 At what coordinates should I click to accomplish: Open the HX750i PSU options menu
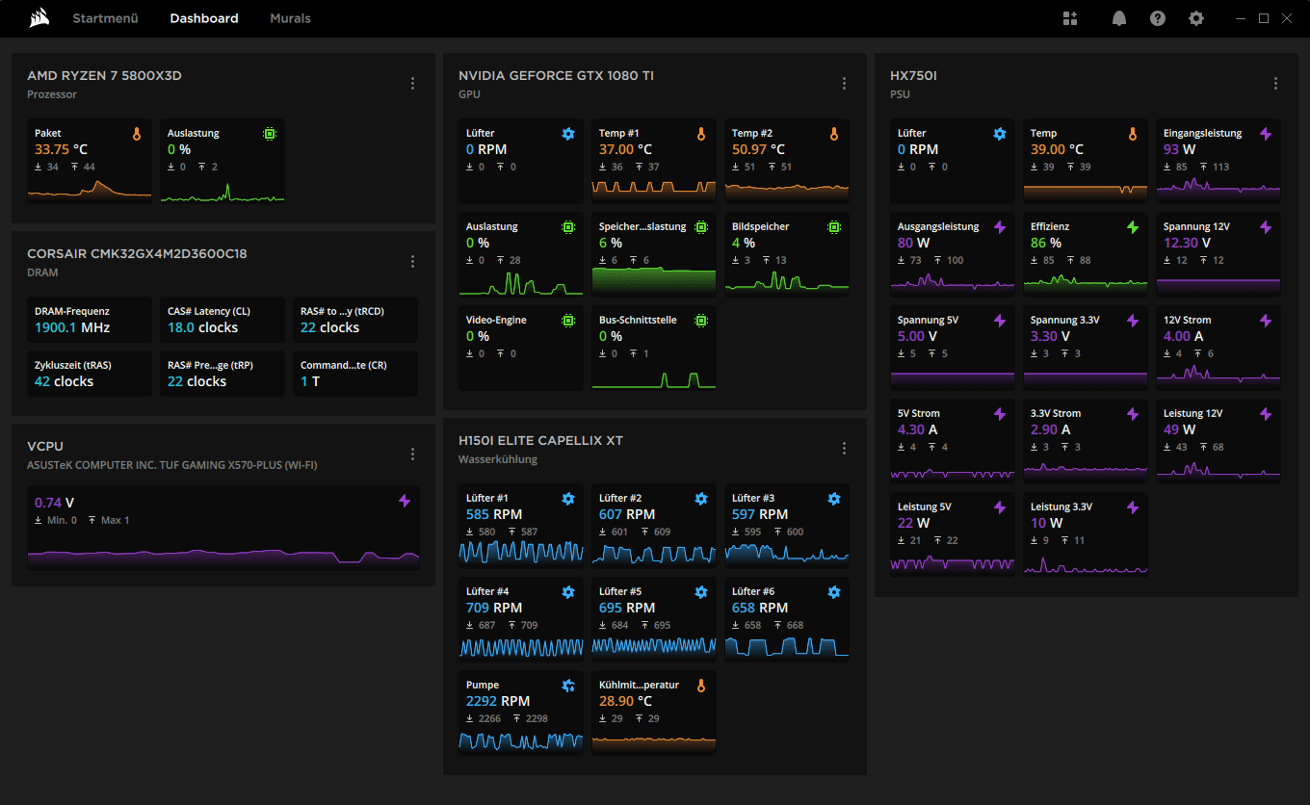(x=1275, y=84)
